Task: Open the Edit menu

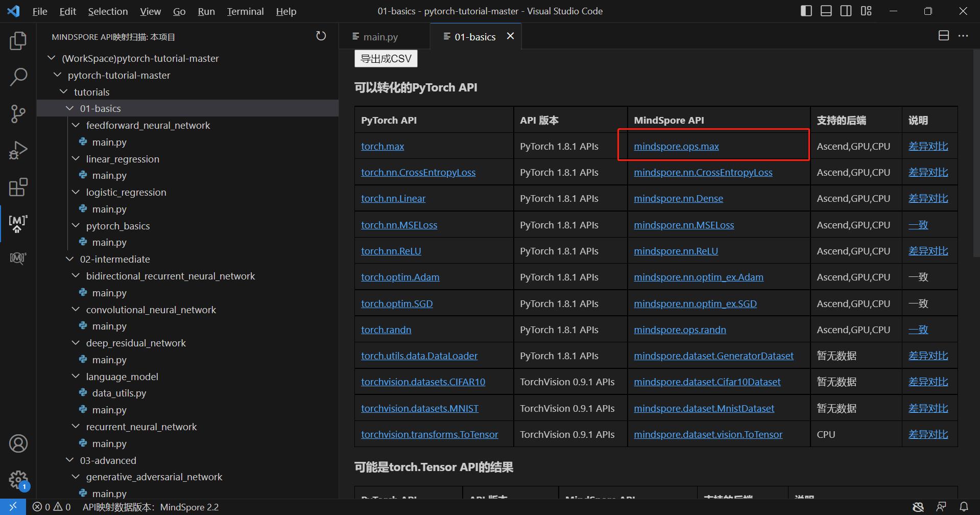Action: click(x=67, y=11)
